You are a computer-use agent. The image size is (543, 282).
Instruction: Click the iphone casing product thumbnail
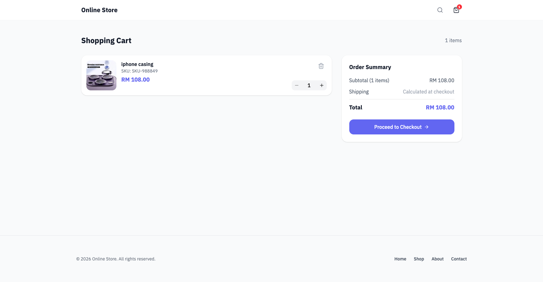[101, 75]
